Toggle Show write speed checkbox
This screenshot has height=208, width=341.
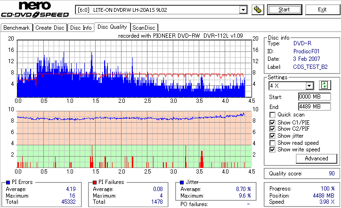click(x=272, y=150)
